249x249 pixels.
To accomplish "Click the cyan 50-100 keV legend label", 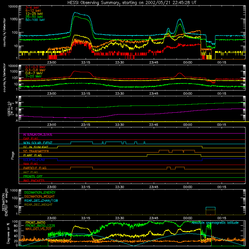I will click(35, 20).
